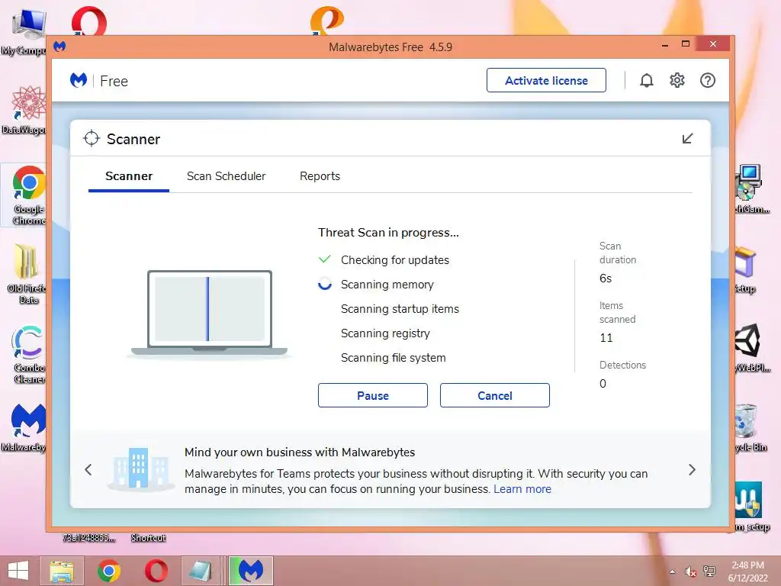Click the Malwarebytes taskbar icon

click(x=250, y=571)
